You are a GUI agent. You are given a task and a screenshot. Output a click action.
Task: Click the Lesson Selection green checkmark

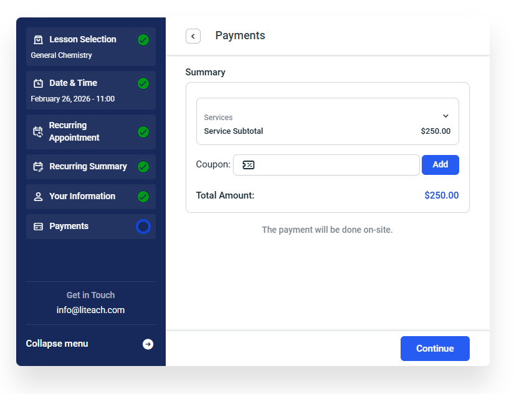(143, 40)
